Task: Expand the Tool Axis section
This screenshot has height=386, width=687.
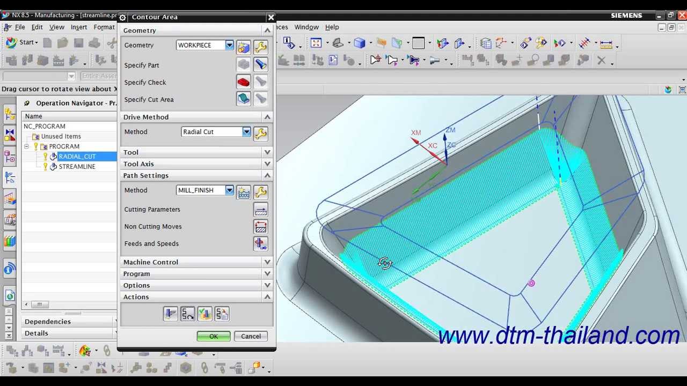Action: (267, 164)
